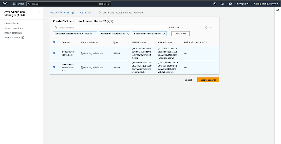Click the Create records button
281x144 pixels.
pyautogui.click(x=208, y=80)
